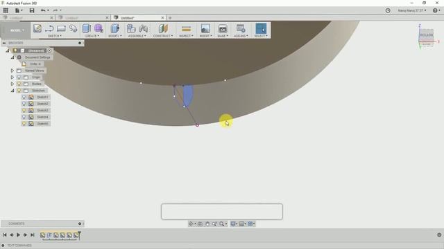The height and width of the screenshot is (249, 444).
Task: Activate the root component radio button
Action: [49, 50]
